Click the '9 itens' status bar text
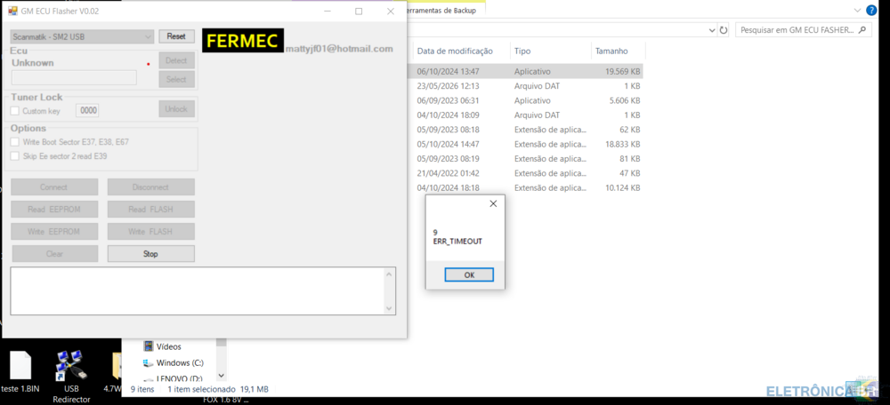 [141, 389]
